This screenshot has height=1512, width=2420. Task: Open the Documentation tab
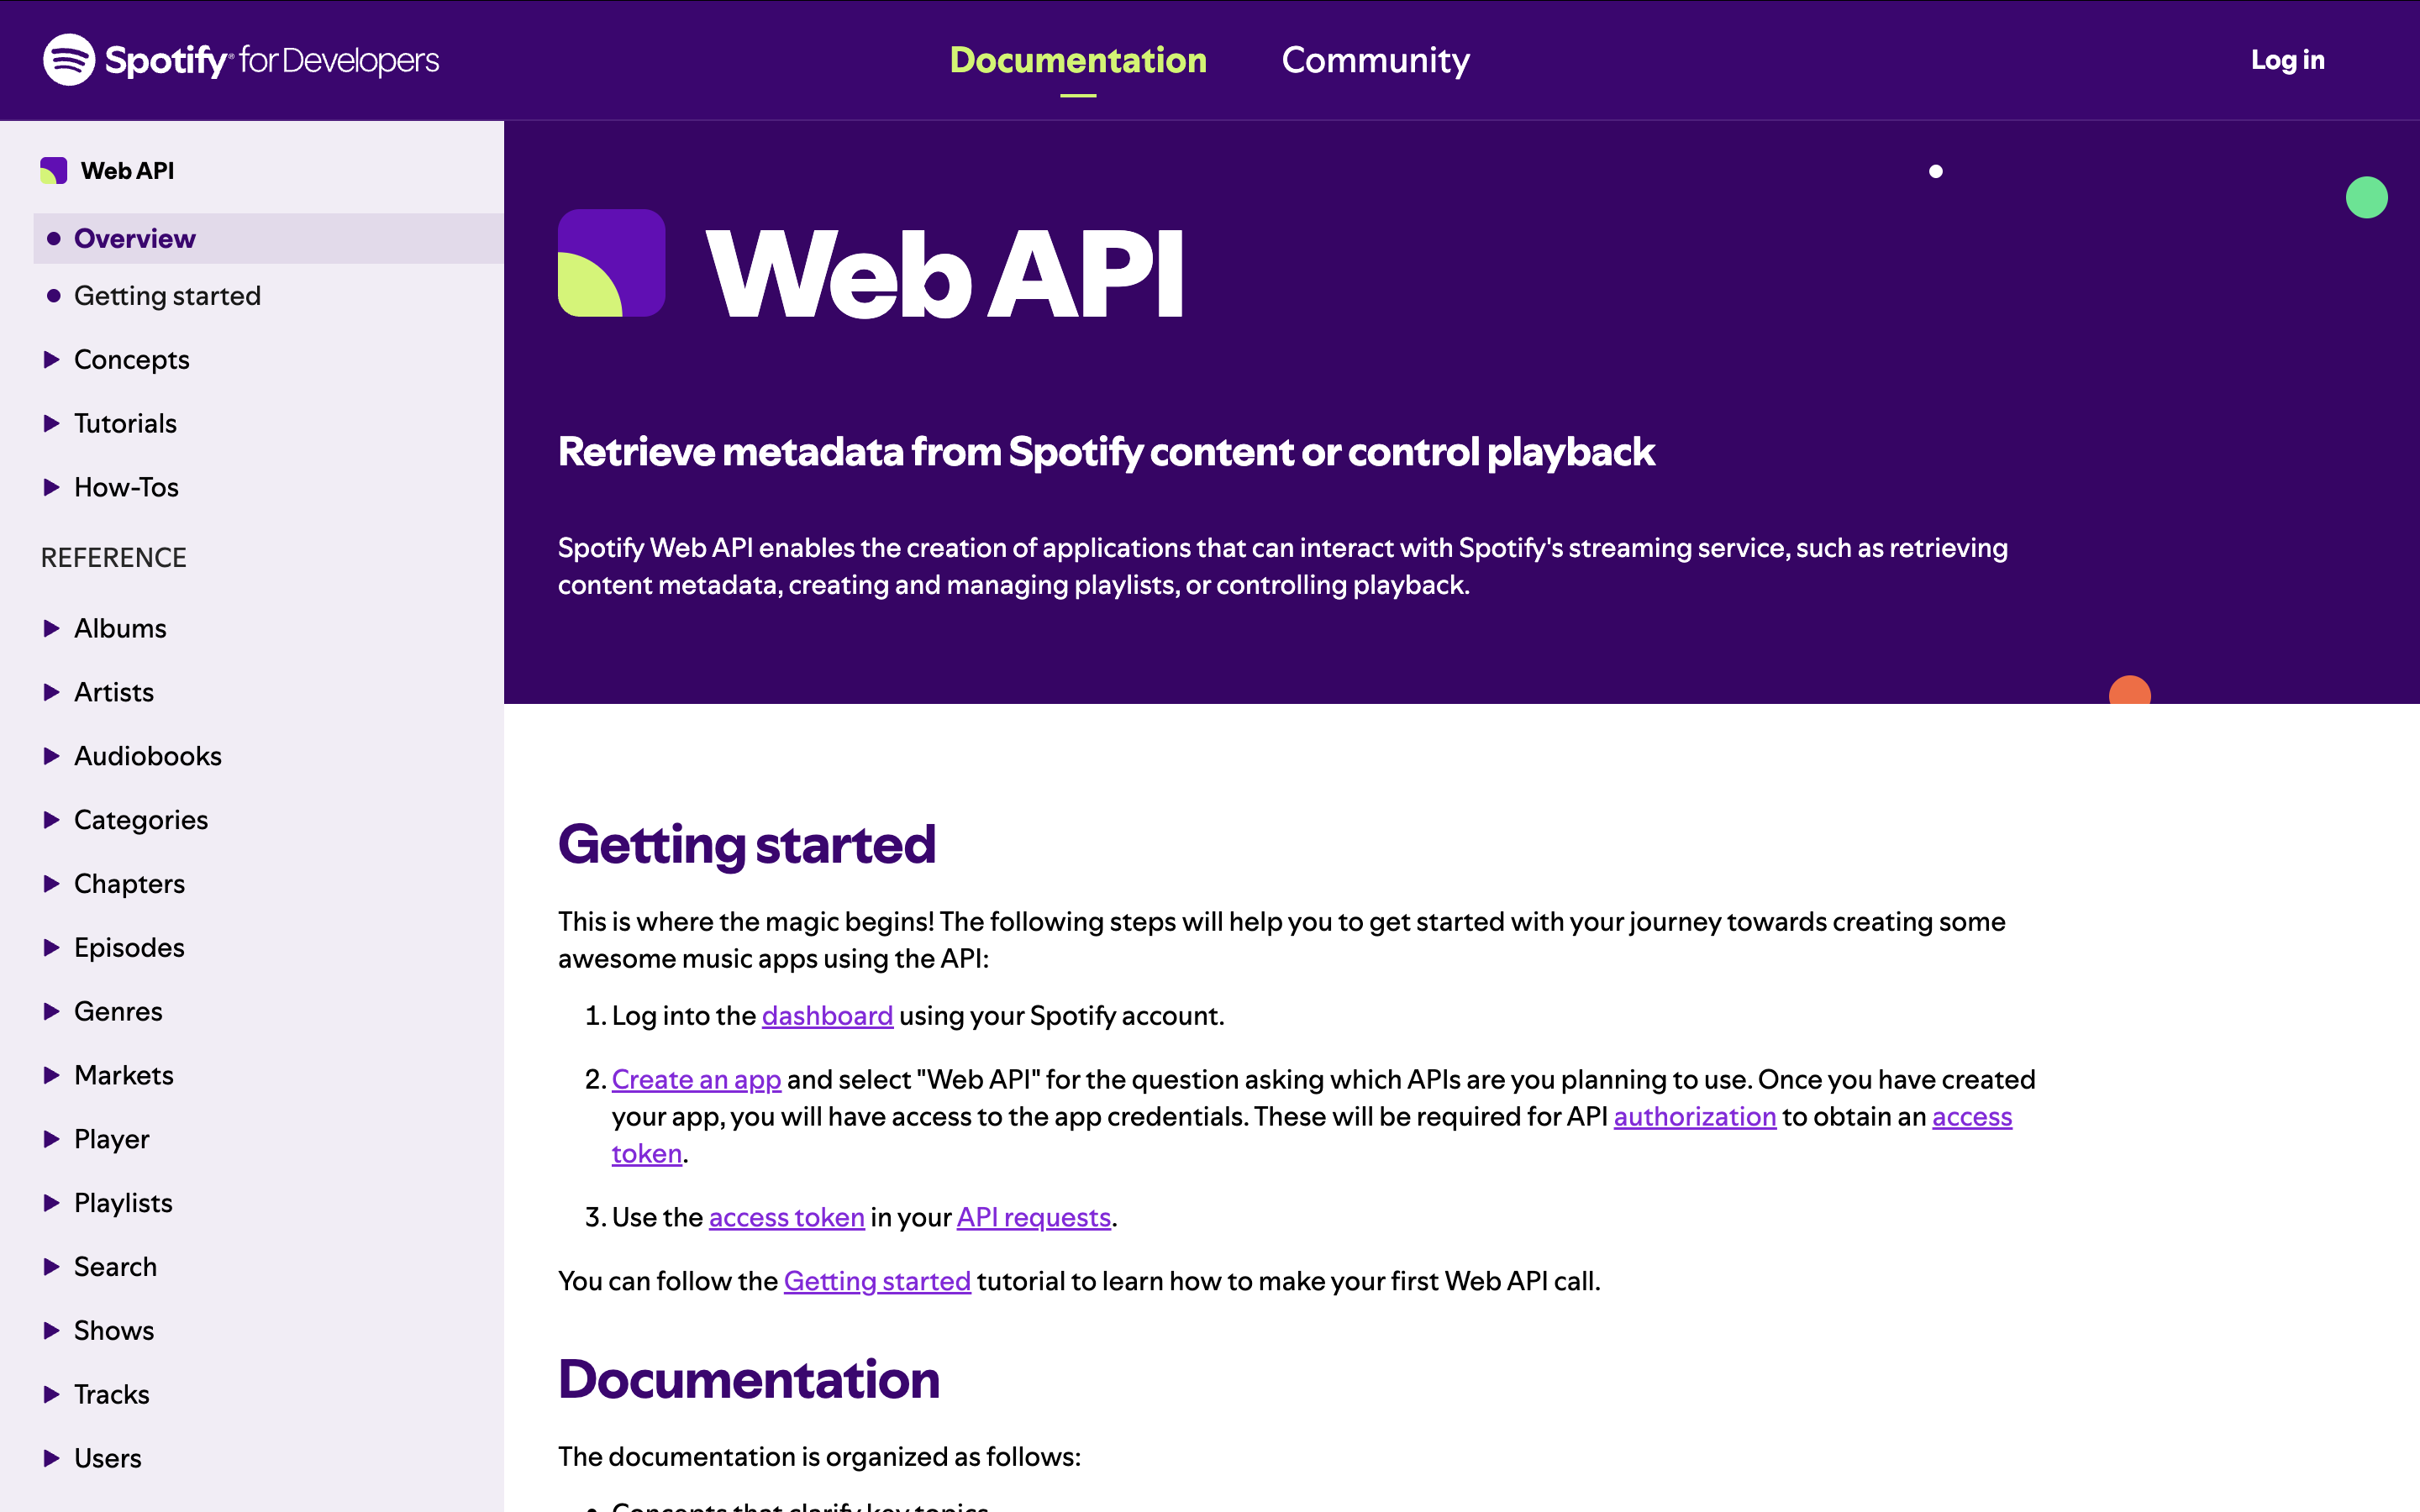1078,60
